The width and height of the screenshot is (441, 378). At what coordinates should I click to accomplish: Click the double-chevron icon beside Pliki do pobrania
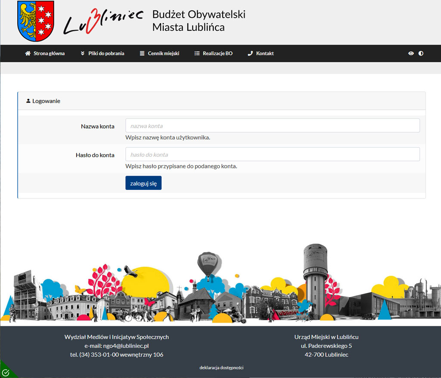pos(83,53)
